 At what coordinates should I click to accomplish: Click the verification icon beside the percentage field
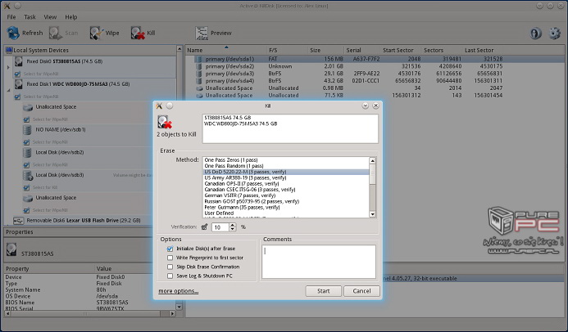(x=204, y=227)
